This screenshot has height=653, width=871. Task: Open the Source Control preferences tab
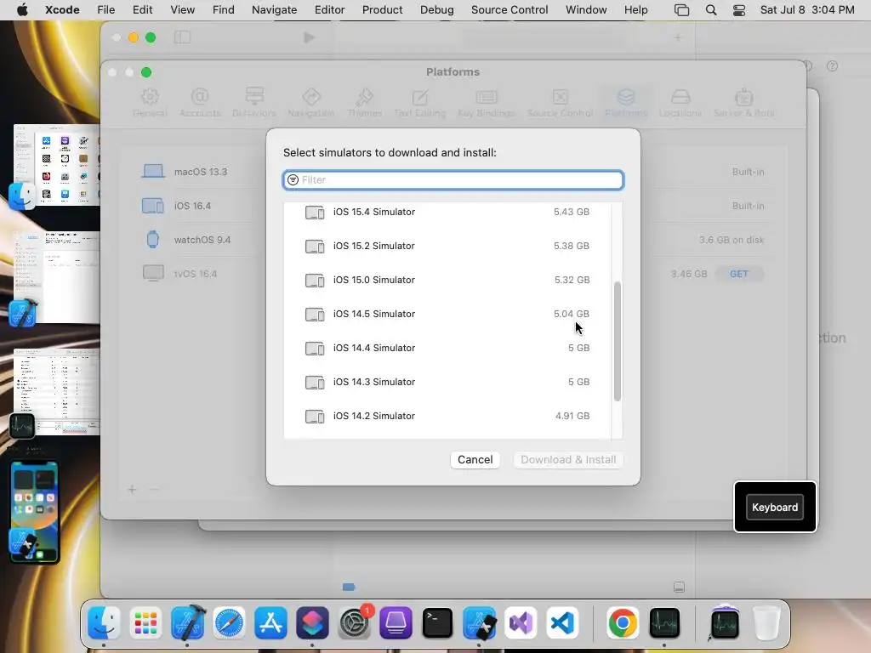click(560, 103)
